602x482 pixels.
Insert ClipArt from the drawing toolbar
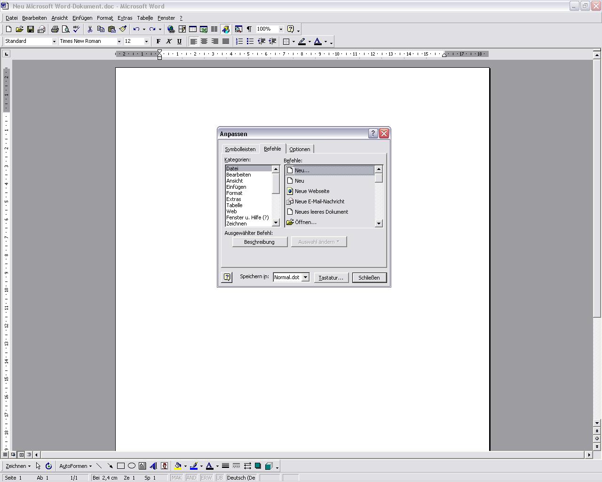(x=164, y=466)
